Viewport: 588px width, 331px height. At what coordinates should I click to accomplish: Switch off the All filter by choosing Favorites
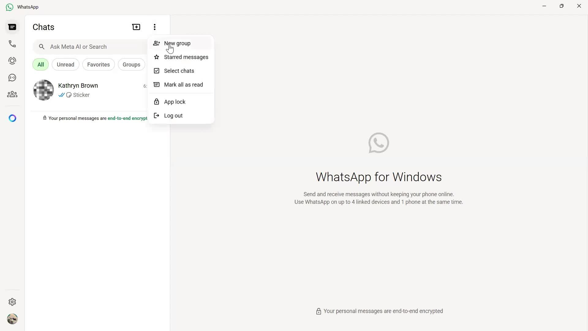point(98,64)
